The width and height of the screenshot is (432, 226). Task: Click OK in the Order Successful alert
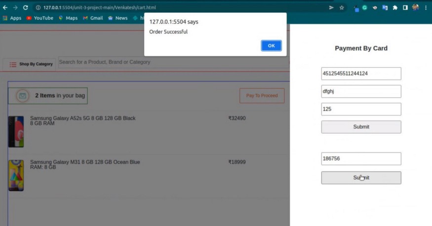tap(271, 46)
